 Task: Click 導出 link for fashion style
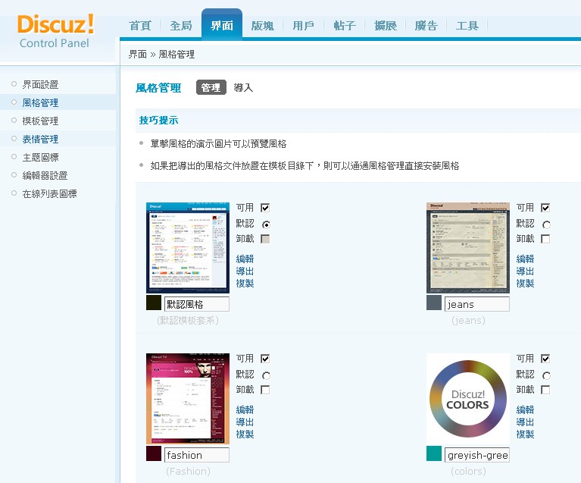coord(245,422)
